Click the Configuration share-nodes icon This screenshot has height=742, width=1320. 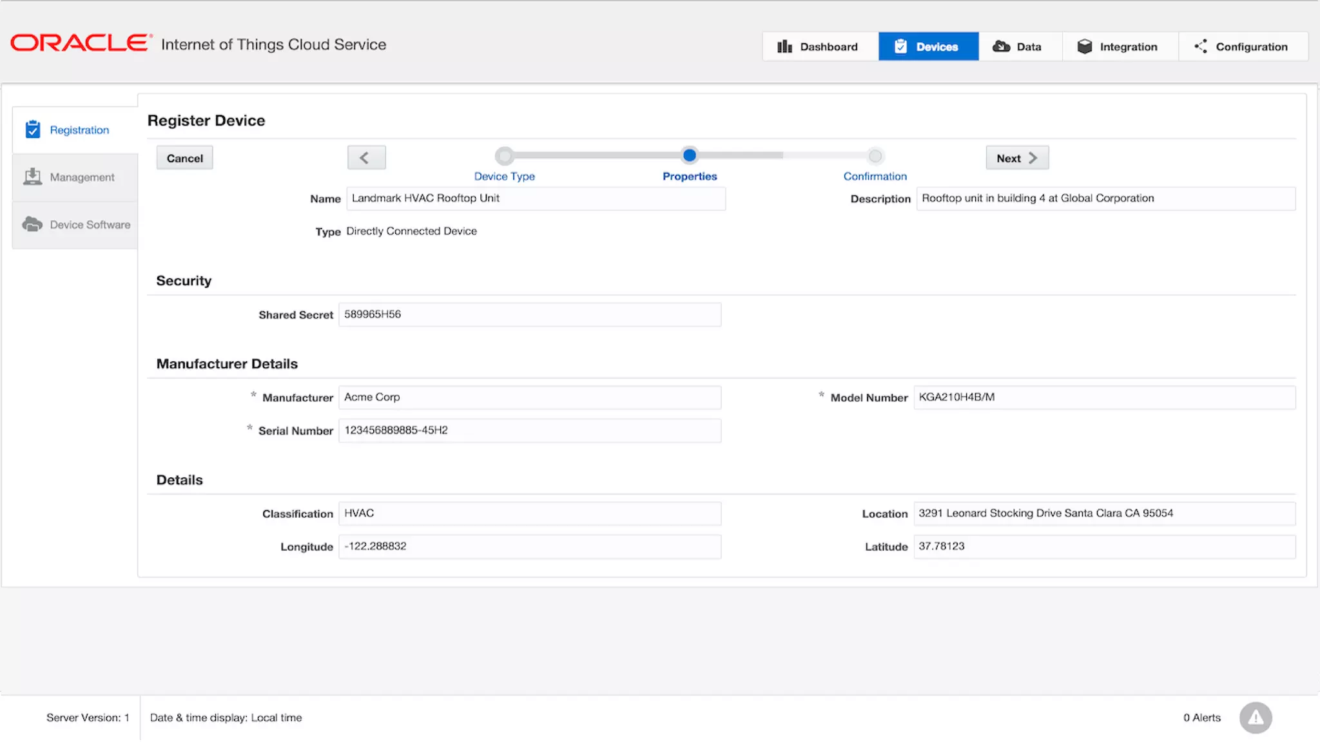point(1201,46)
